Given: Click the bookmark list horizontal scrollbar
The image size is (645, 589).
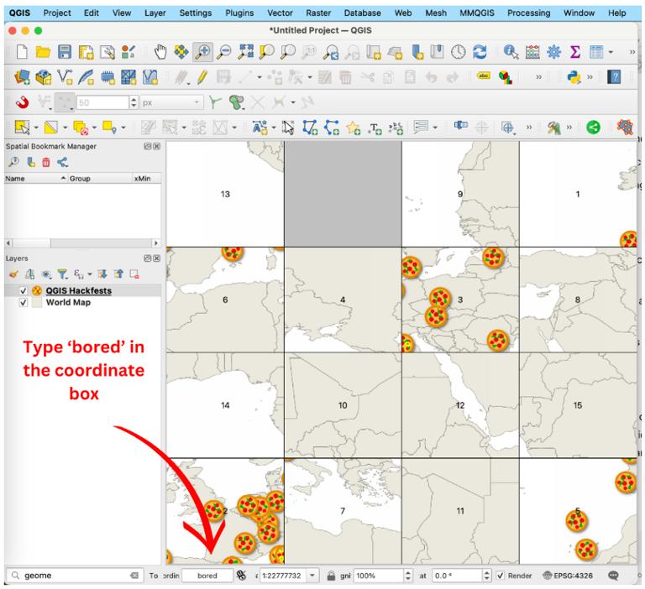Looking at the screenshot, I should [x=82, y=243].
